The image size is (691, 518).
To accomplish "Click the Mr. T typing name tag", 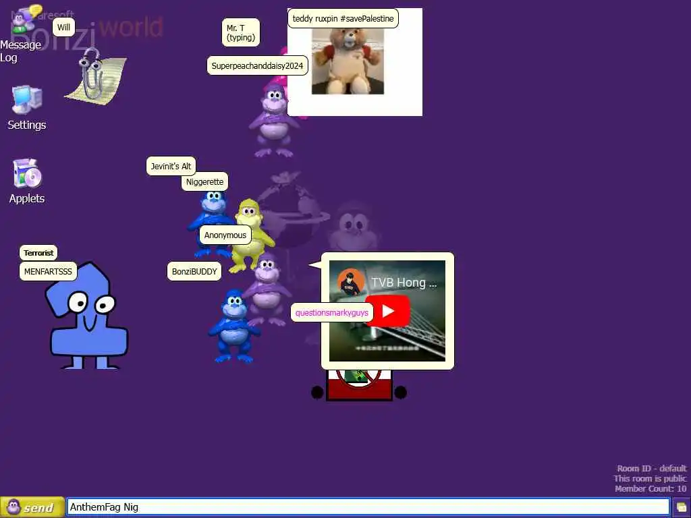I will pyautogui.click(x=241, y=32).
